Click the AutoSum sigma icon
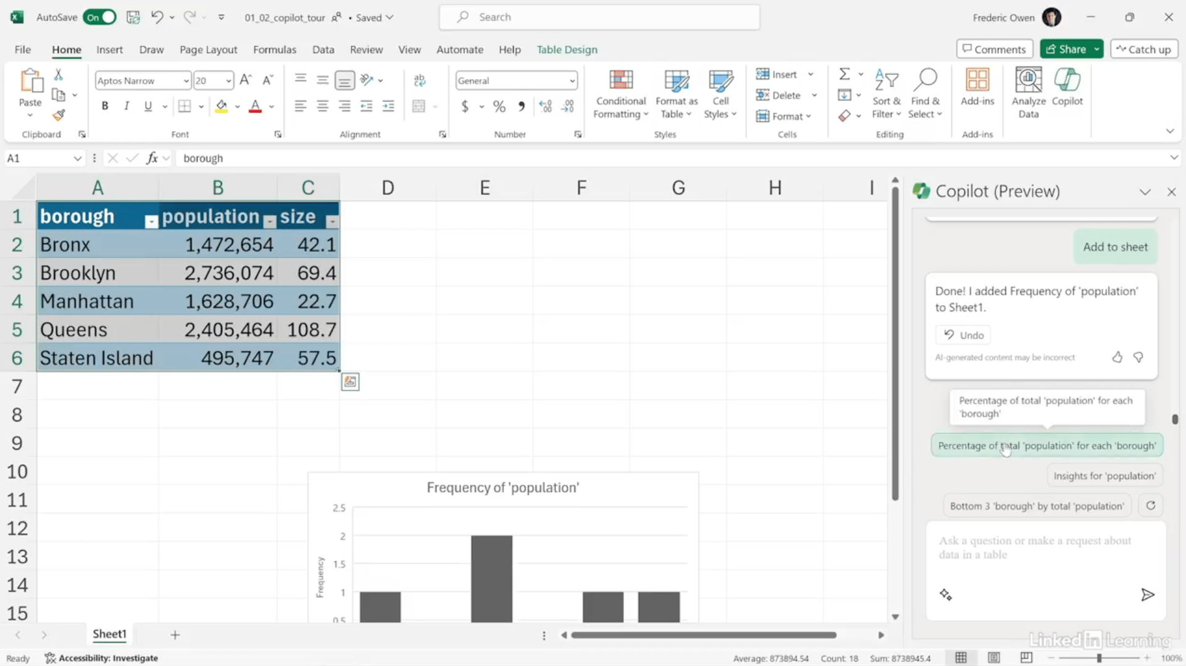The width and height of the screenshot is (1186, 666). [844, 74]
